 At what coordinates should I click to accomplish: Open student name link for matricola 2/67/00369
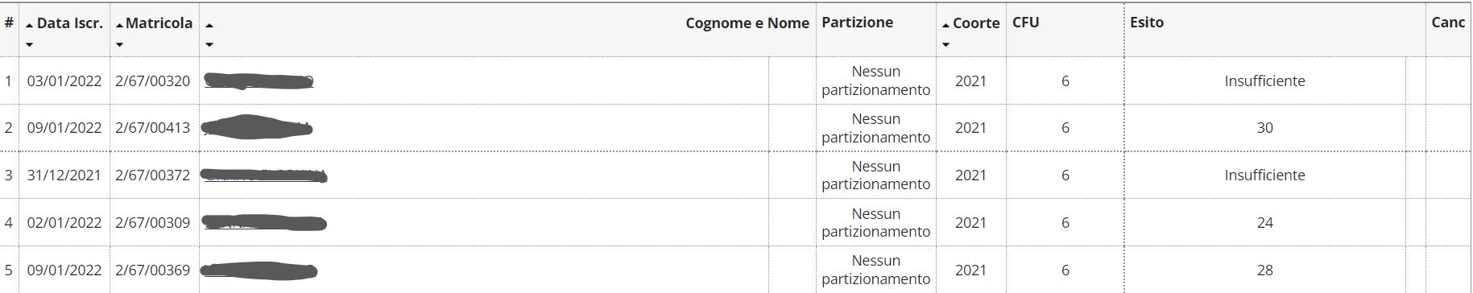[259, 270]
